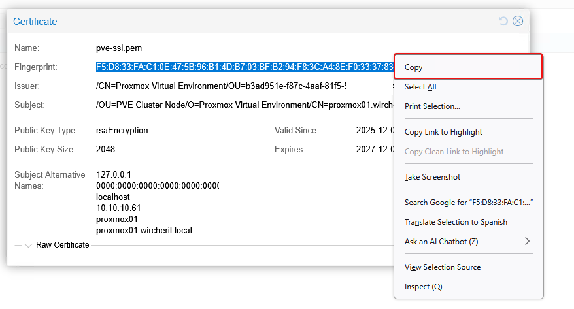Viewport: 574px width, 309px height.
Task: Expand the Raw Certificate section
Action: pyautogui.click(x=28, y=245)
